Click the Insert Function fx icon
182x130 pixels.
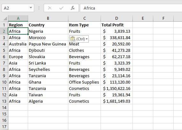(x=73, y=8)
